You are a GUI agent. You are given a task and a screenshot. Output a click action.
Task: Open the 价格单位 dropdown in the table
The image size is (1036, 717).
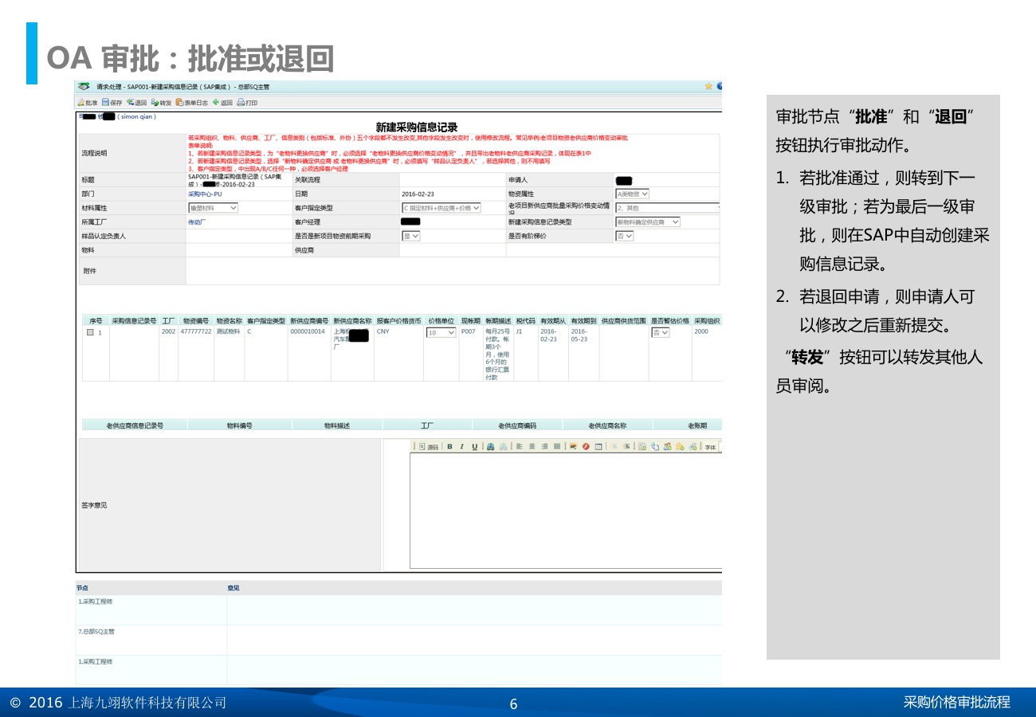click(x=441, y=333)
